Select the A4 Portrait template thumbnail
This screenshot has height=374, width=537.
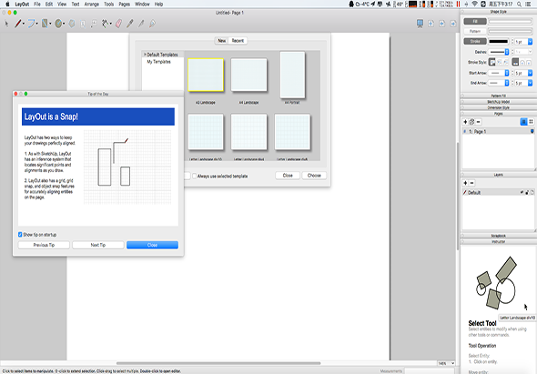(292, 75)
